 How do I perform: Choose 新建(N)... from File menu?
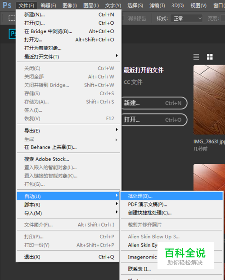point(69,14)
